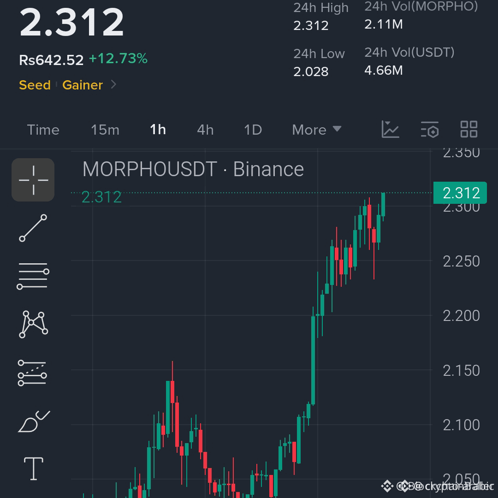Click the Rs642.52 converted price

tap(51, 59)
